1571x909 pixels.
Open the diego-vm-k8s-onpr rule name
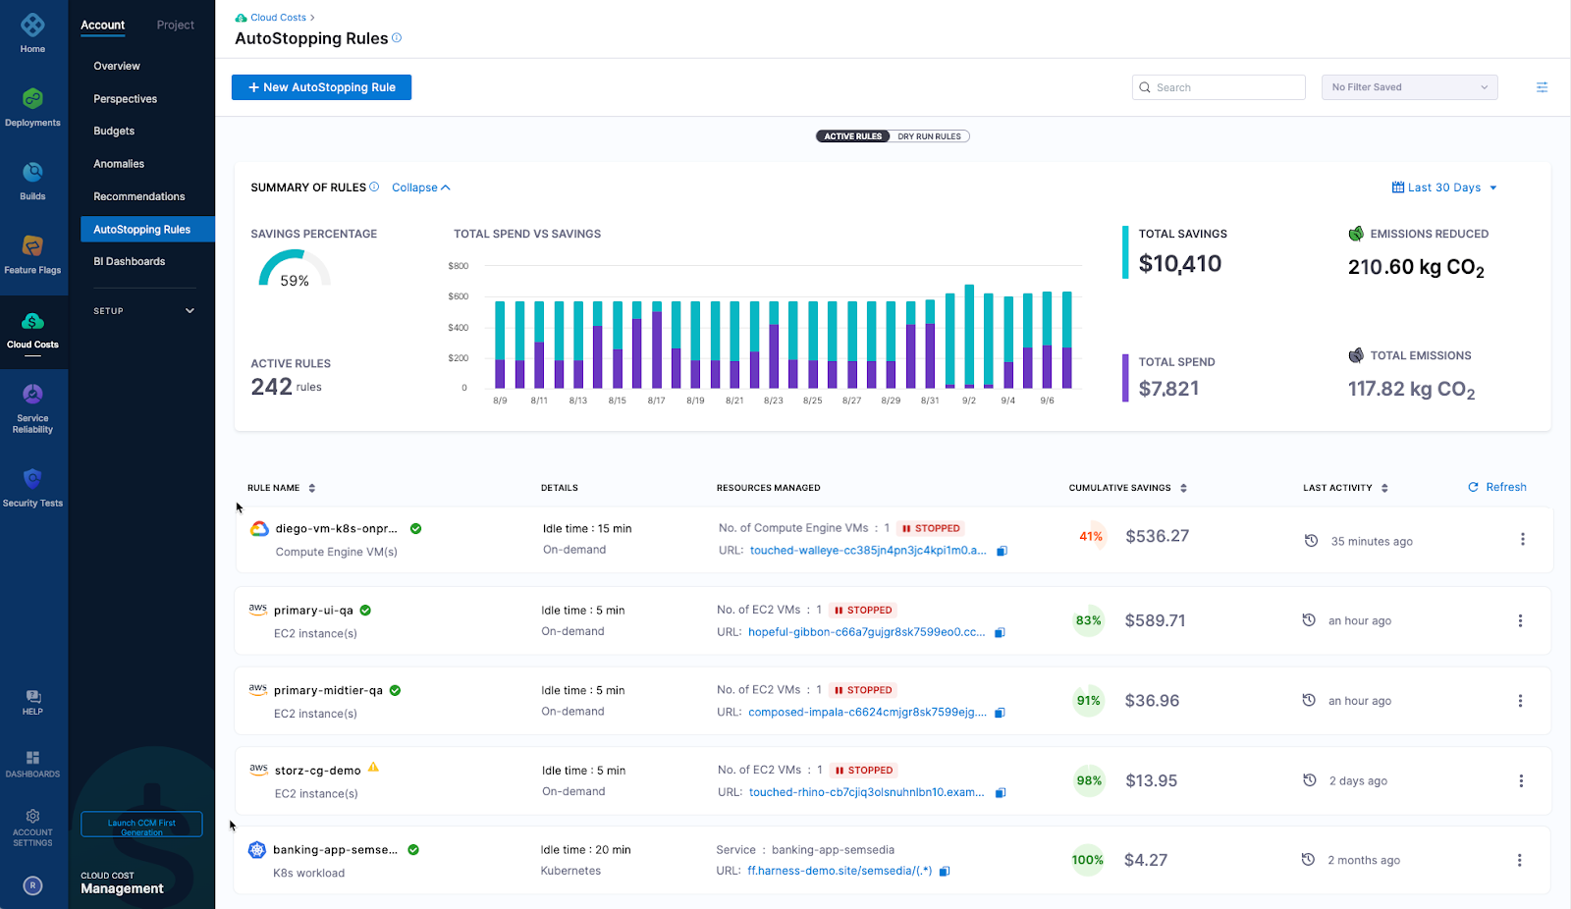(x=336, y=528)
